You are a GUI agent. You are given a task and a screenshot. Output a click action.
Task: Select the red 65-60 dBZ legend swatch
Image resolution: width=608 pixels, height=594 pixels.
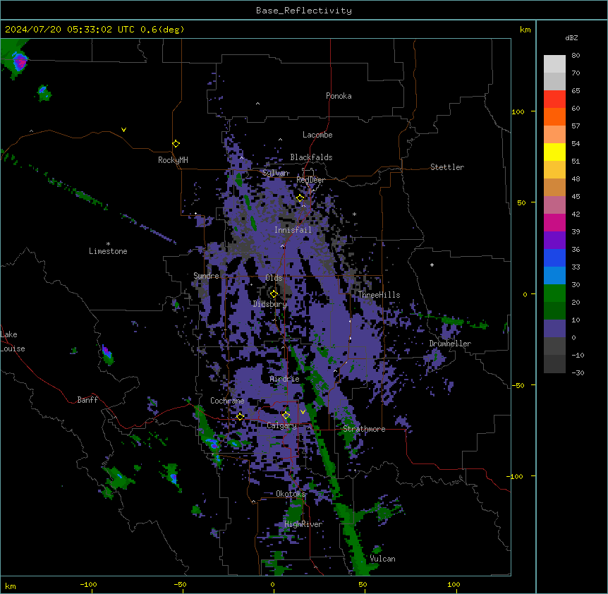coord(554,99)
